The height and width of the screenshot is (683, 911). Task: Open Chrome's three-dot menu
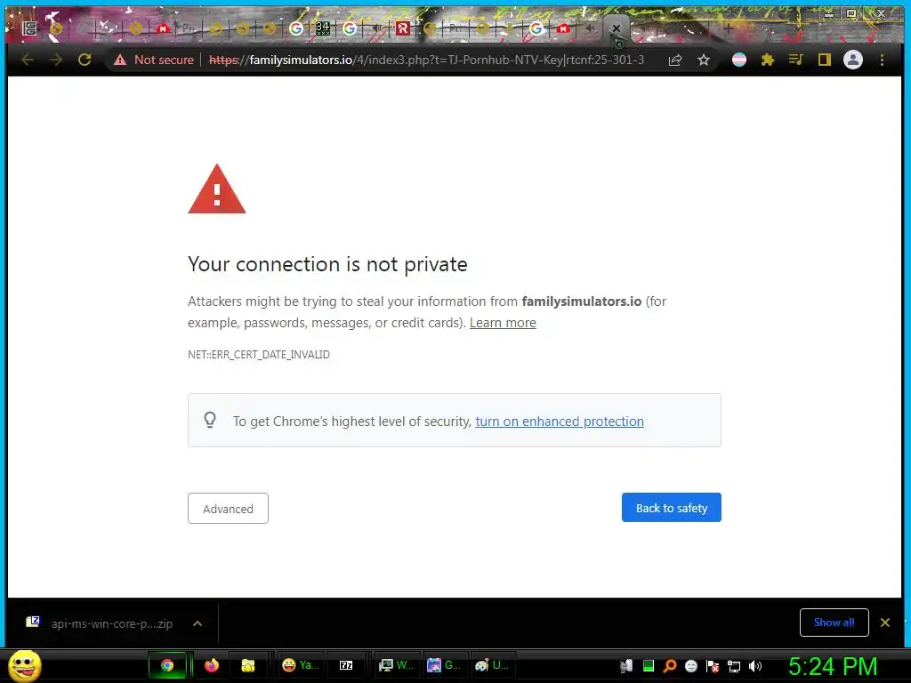(882, 60)
